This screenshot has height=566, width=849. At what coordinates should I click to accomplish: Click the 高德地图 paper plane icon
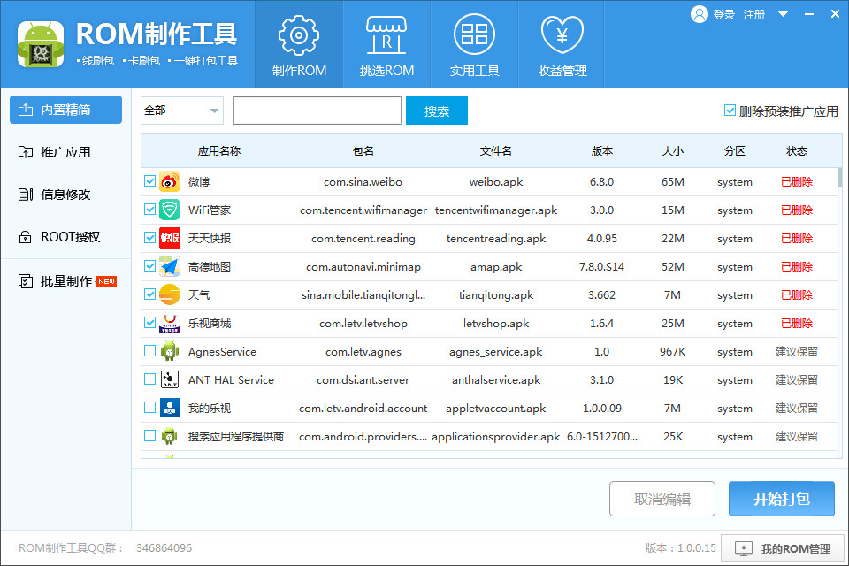(x=170, y=266)
